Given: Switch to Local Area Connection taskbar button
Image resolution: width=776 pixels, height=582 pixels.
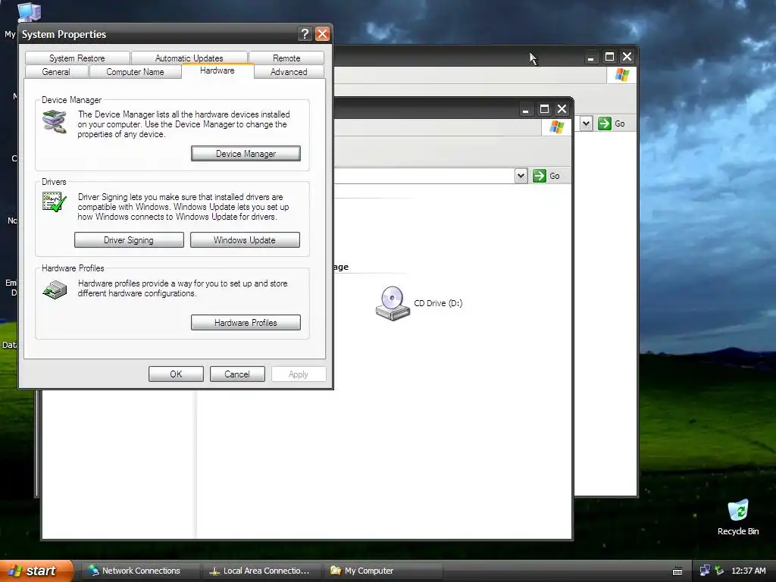Looking at the screenshot, I should [261, 571].
